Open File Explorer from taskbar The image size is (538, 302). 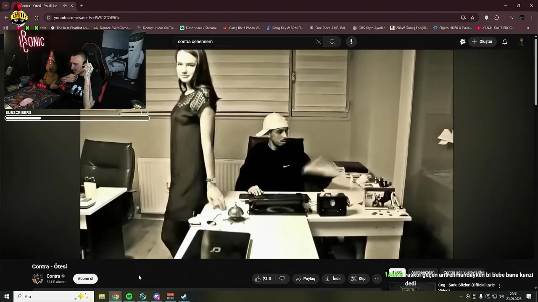(102, 297)
